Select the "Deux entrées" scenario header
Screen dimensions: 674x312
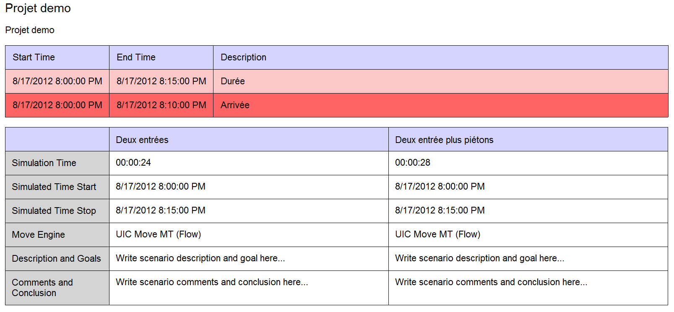(x=142, y=140)
